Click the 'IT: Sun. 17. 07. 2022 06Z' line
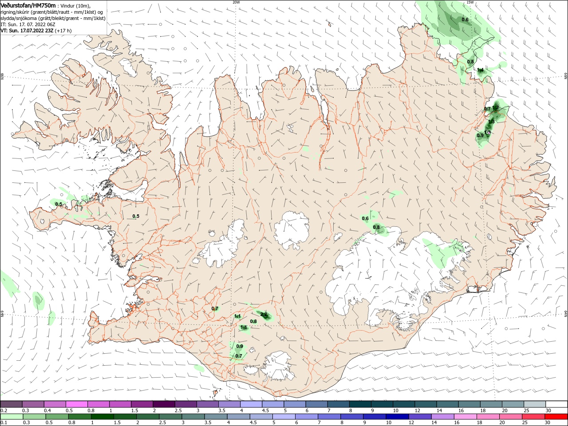Image resolution: width=568 pixels, height=426 pixels. pos(28,24)
